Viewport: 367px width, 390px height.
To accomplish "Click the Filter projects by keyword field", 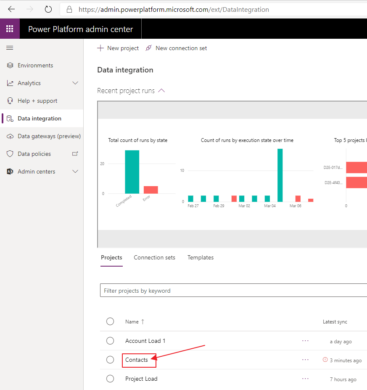I will pos(231,291).
